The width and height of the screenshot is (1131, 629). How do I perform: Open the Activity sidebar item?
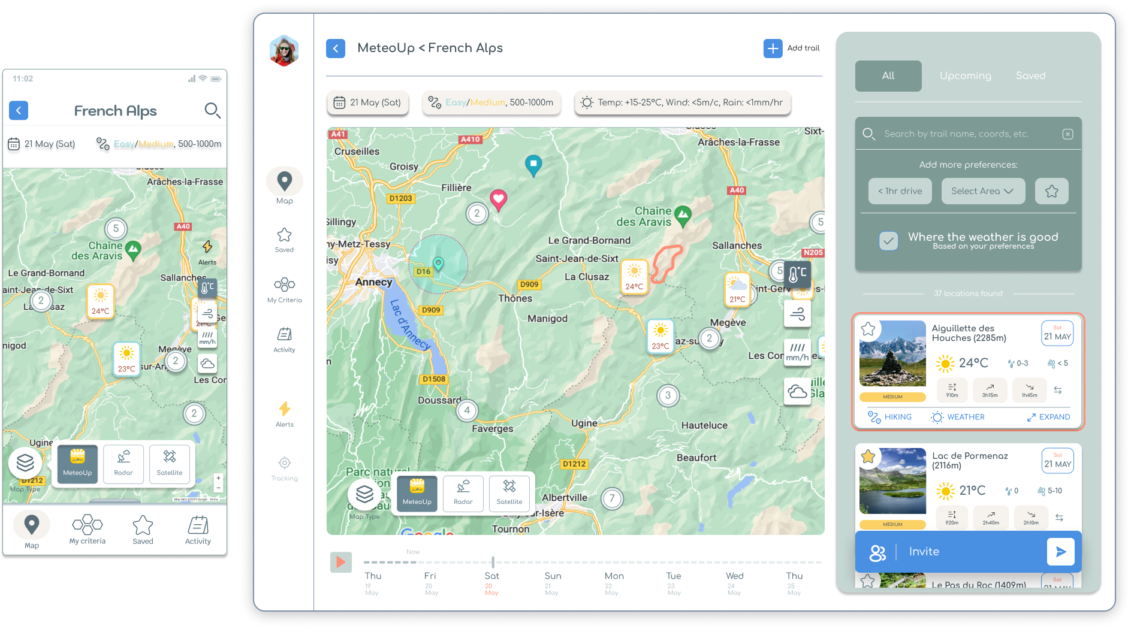point(284,339)
